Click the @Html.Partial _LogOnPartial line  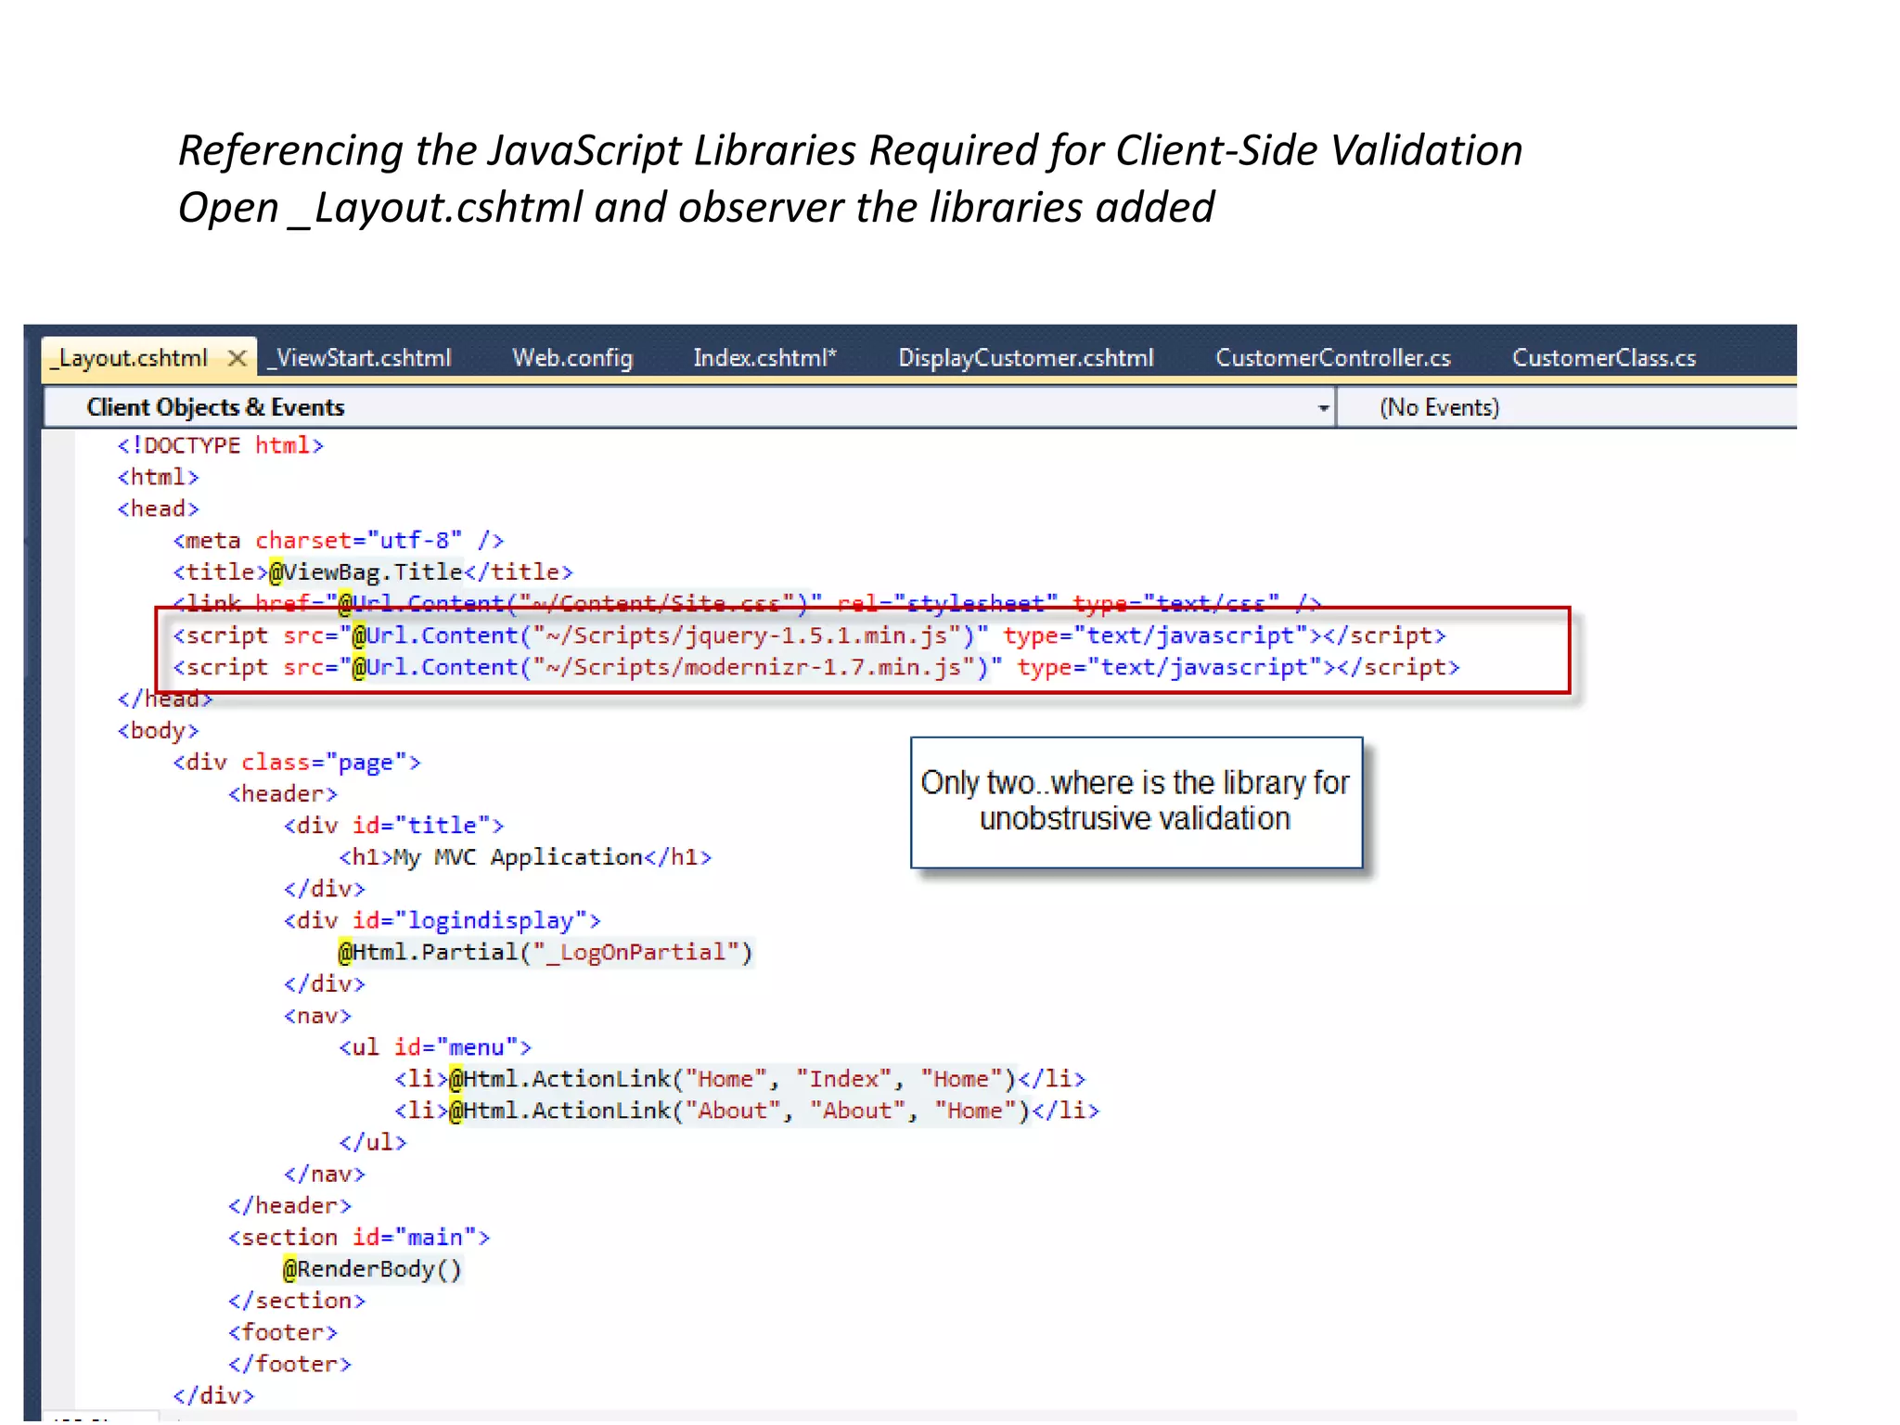[546, 953]
